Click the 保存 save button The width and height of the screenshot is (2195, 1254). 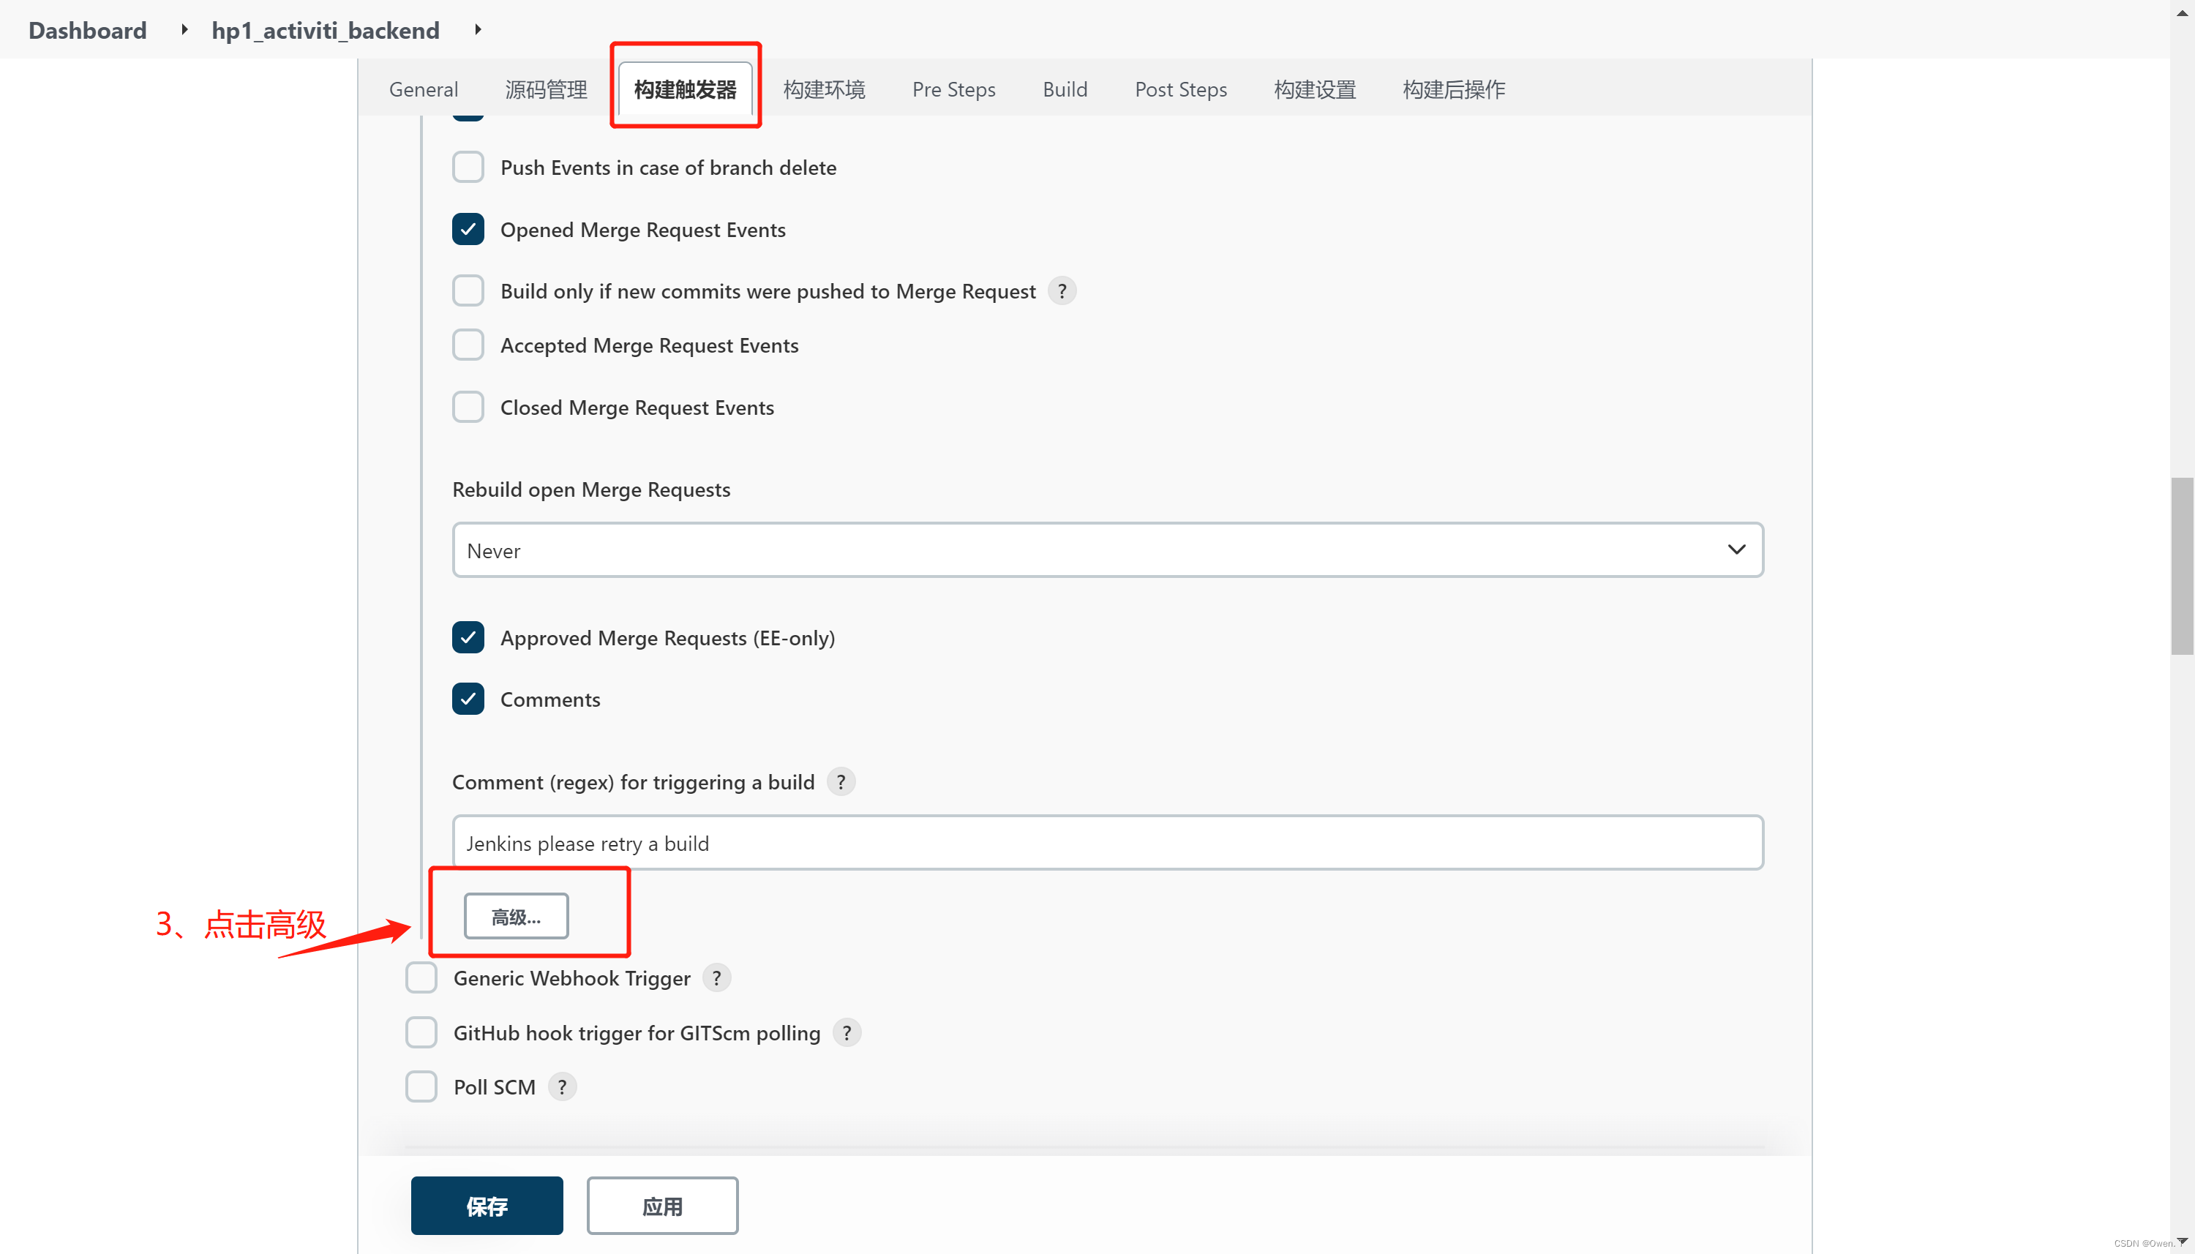(x=487, y=1206)
